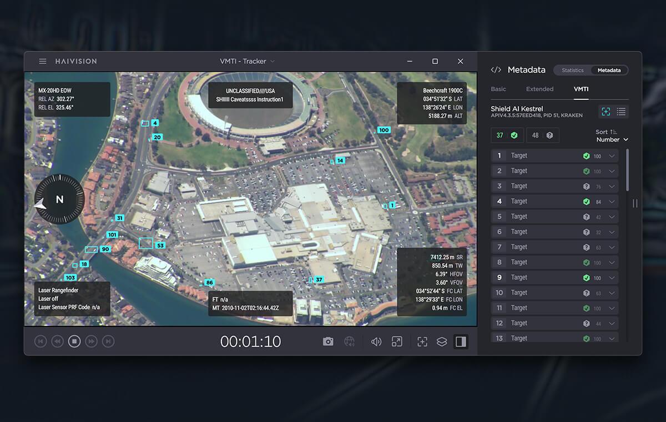Click the speaker volume icon

click(x=376, y=341)
